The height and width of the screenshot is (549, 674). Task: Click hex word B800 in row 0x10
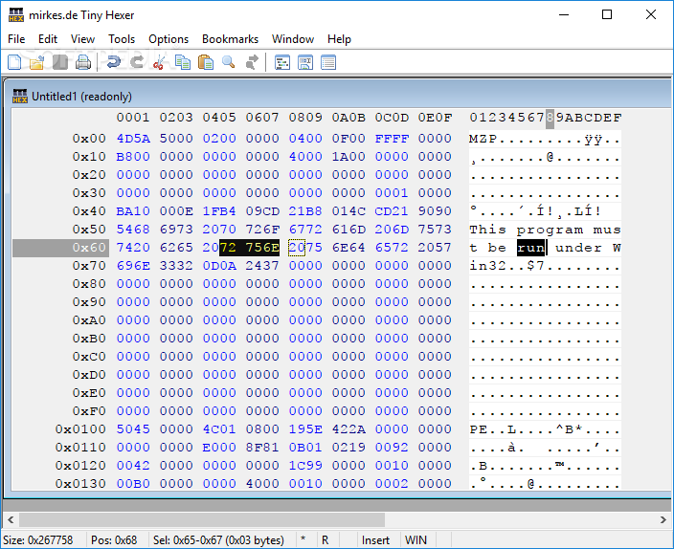(133, 156)
